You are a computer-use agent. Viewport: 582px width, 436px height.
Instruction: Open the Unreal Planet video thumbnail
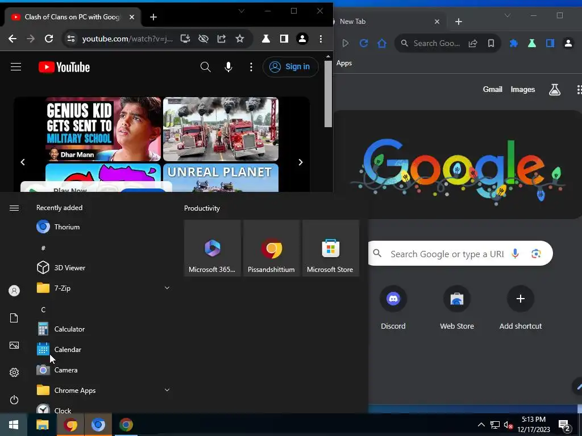(x=221, y=178)
